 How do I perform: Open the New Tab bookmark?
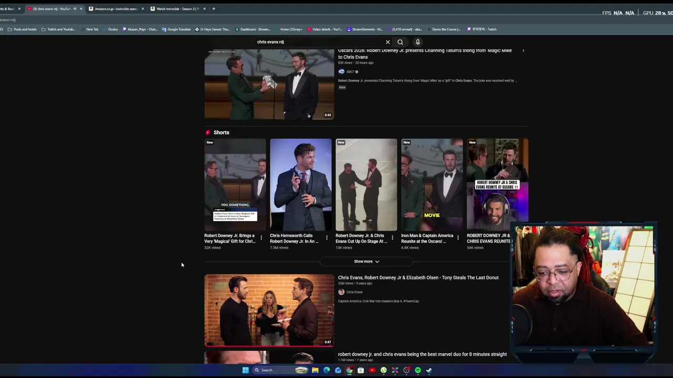pos(89,29)
